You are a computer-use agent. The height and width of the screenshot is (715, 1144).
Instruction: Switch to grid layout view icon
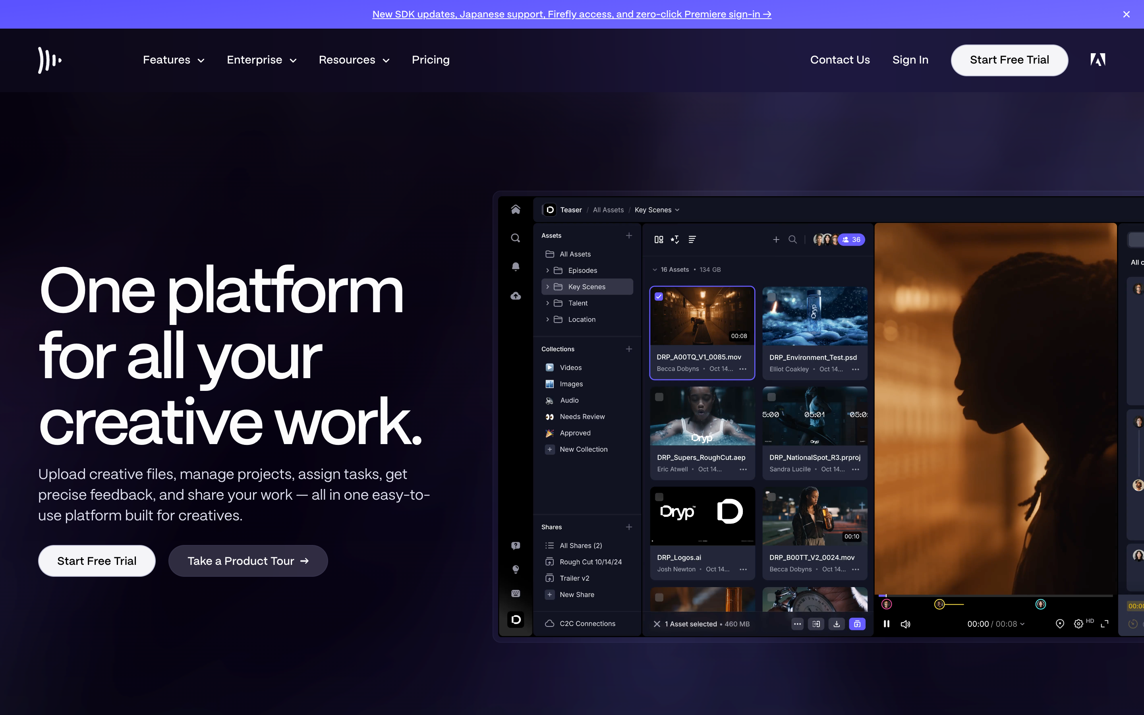(659, 240)
